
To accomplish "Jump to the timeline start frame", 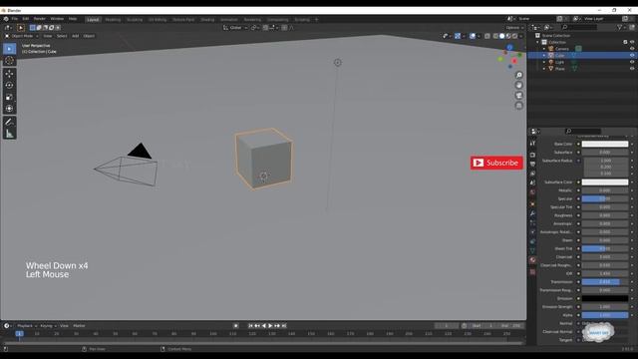I will point(250,326).
